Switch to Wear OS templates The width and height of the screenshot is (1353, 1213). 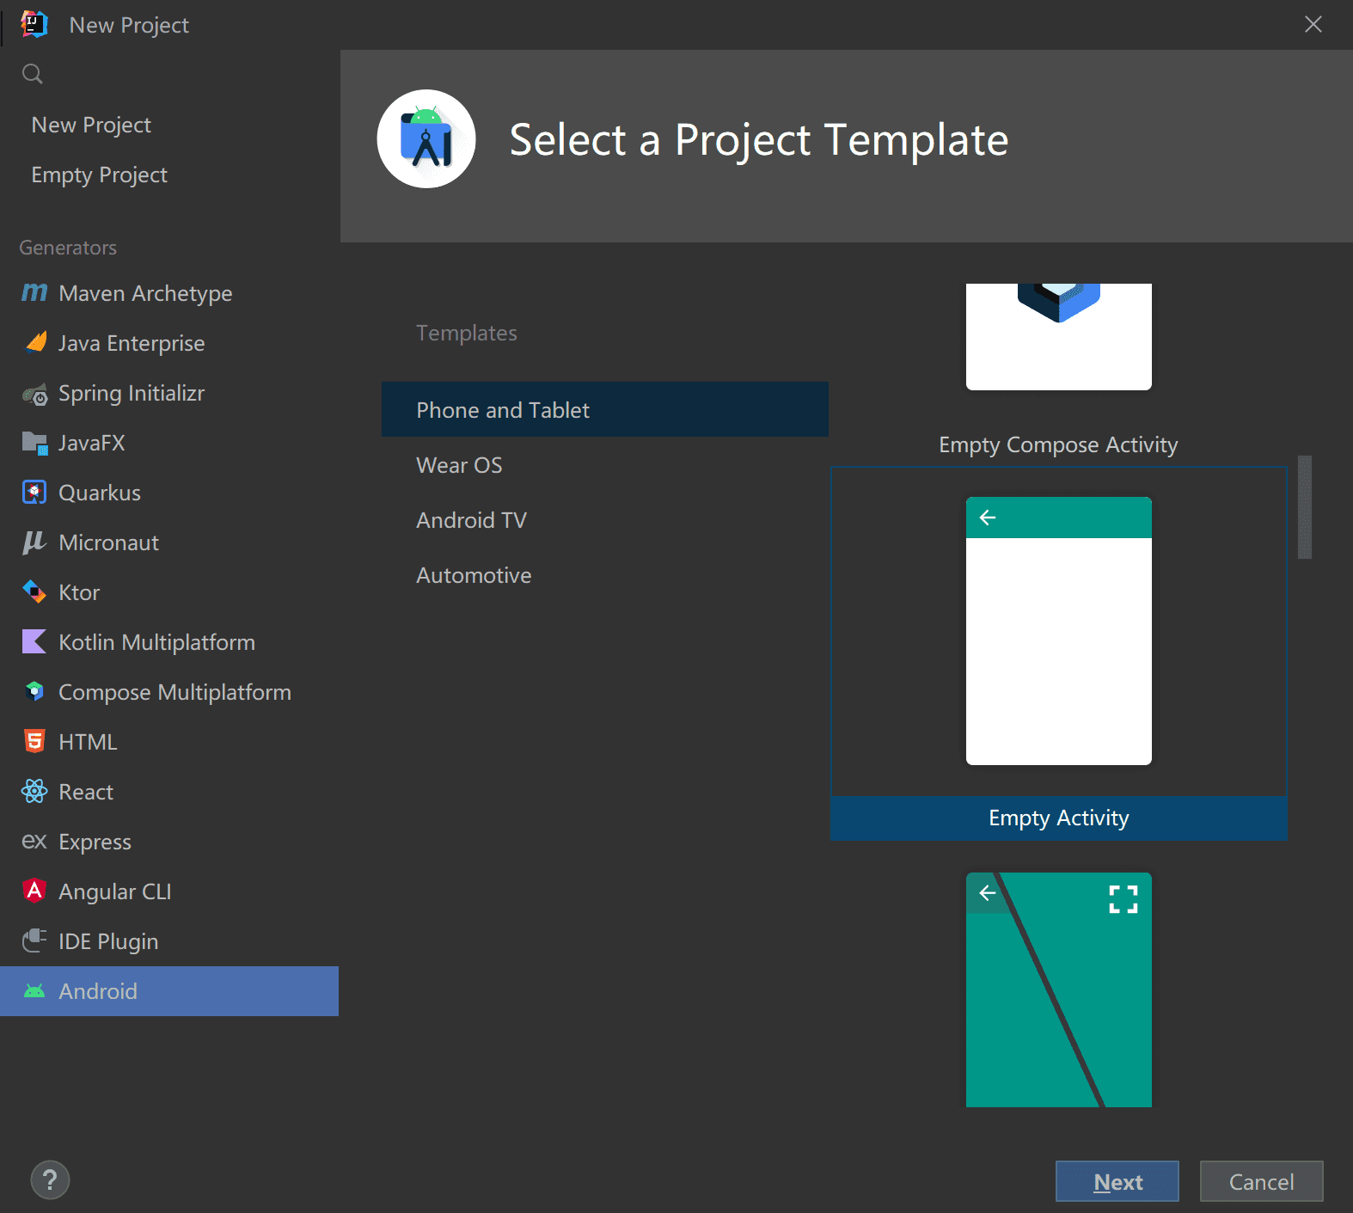[605, 465]
